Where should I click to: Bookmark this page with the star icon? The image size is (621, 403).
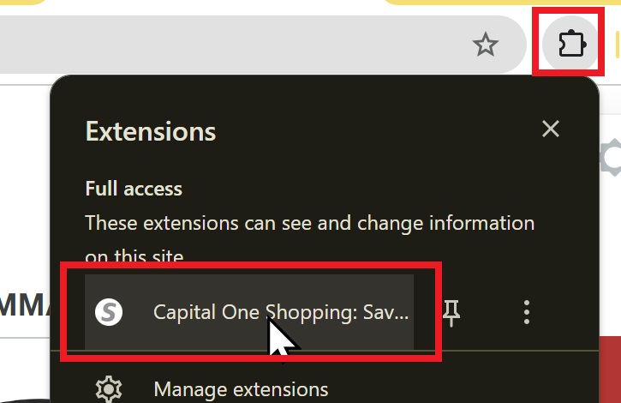coord(486,45)
